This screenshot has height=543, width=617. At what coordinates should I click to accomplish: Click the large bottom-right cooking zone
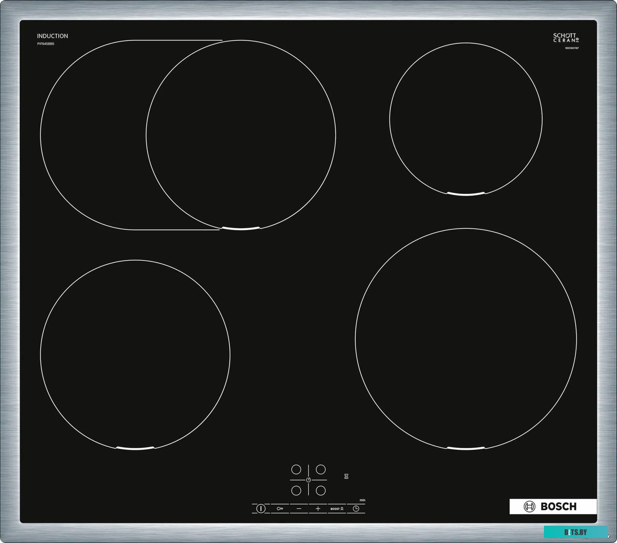coord(465,339)
